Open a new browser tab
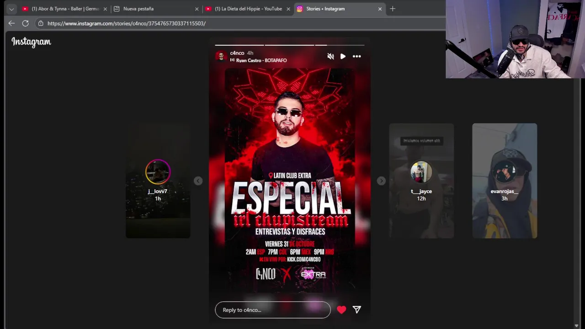The width and height of the screenshot is (585, 329). pos(393,9)
